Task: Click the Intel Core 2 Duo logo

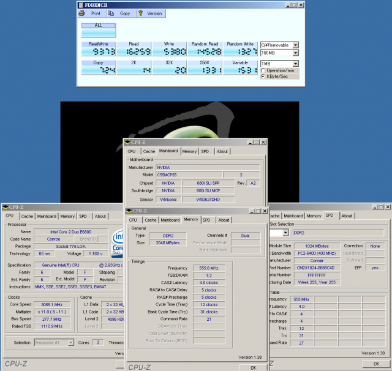Action: point(118,243)
